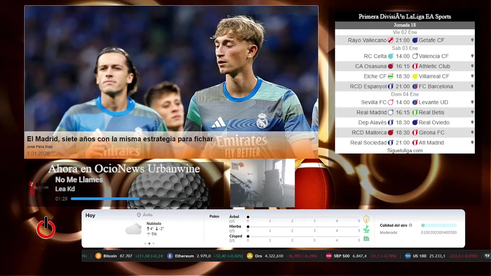This screenshot has height=276, width=491.
Task: Select the third weather carousel dot
Action: click(x=153, y=243)
